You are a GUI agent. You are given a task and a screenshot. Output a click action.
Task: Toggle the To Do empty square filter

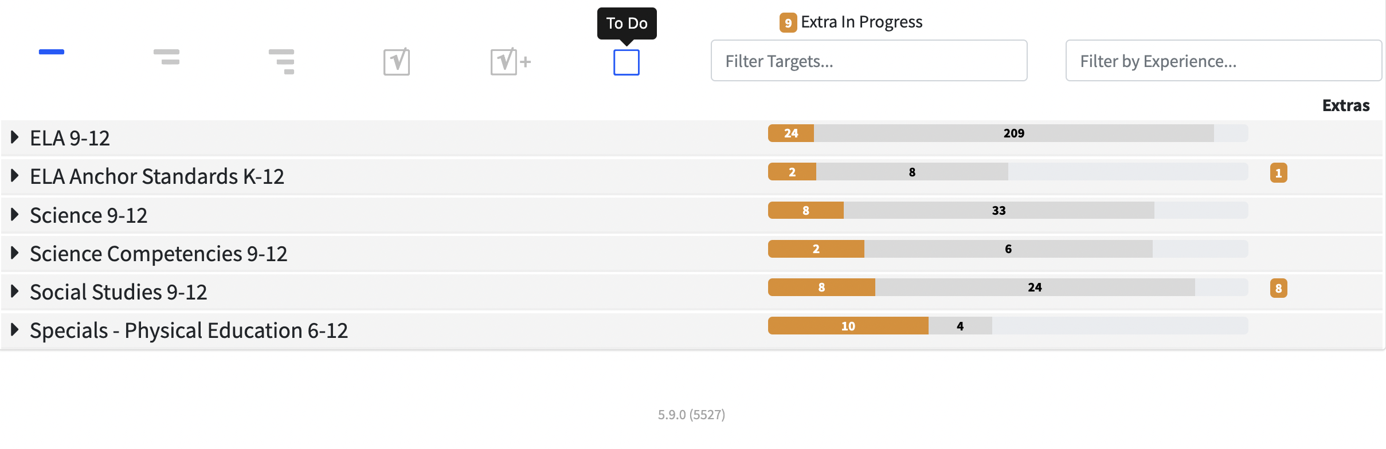[x=627, y=62]
